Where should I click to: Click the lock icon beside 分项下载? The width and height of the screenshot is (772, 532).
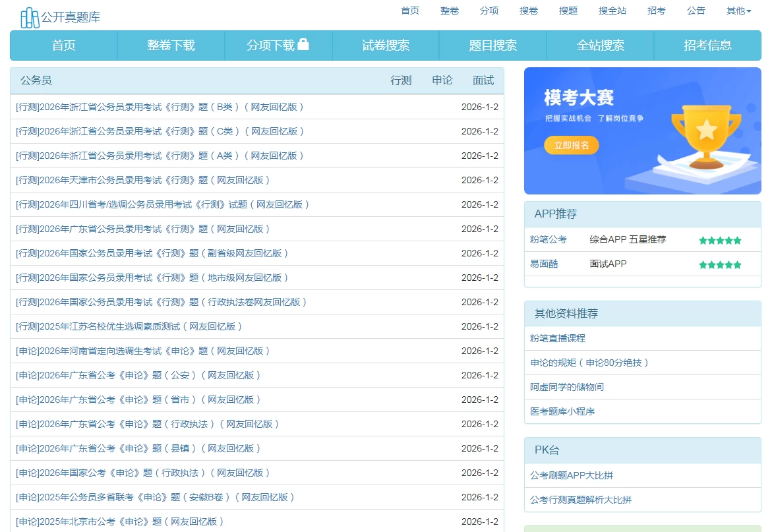tap(303, 45)
